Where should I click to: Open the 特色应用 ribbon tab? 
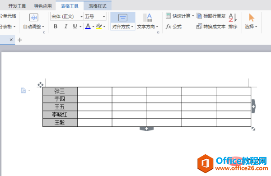point(43,6)
